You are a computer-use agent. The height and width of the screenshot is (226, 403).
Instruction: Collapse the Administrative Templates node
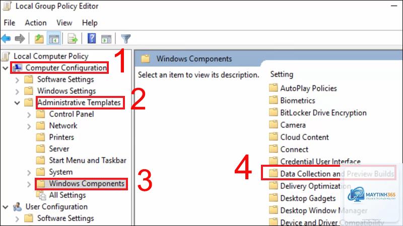pos(17,103)
